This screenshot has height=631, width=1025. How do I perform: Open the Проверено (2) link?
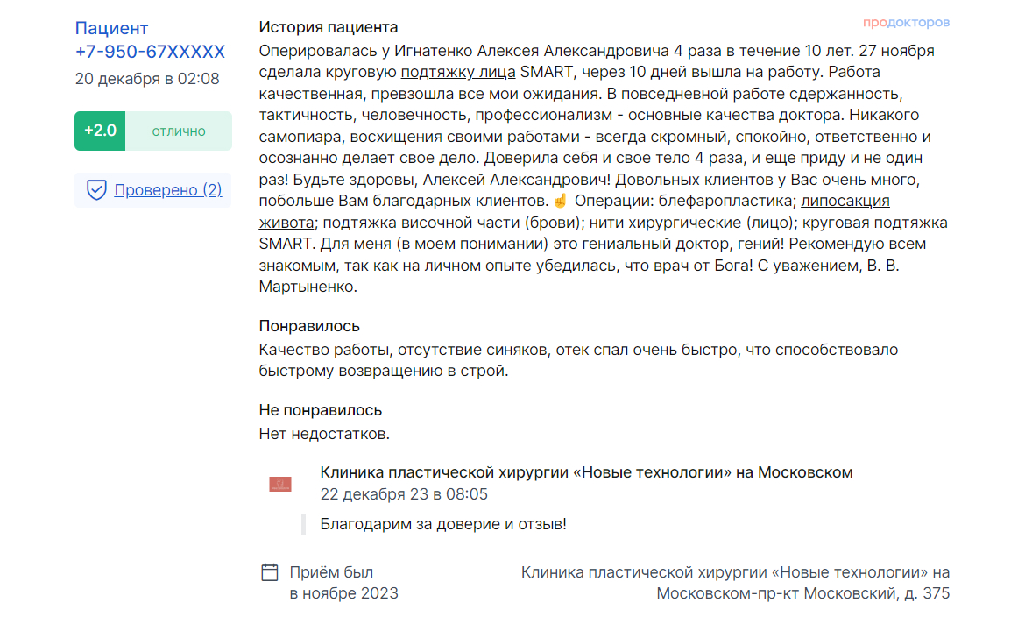pos(168,190)
